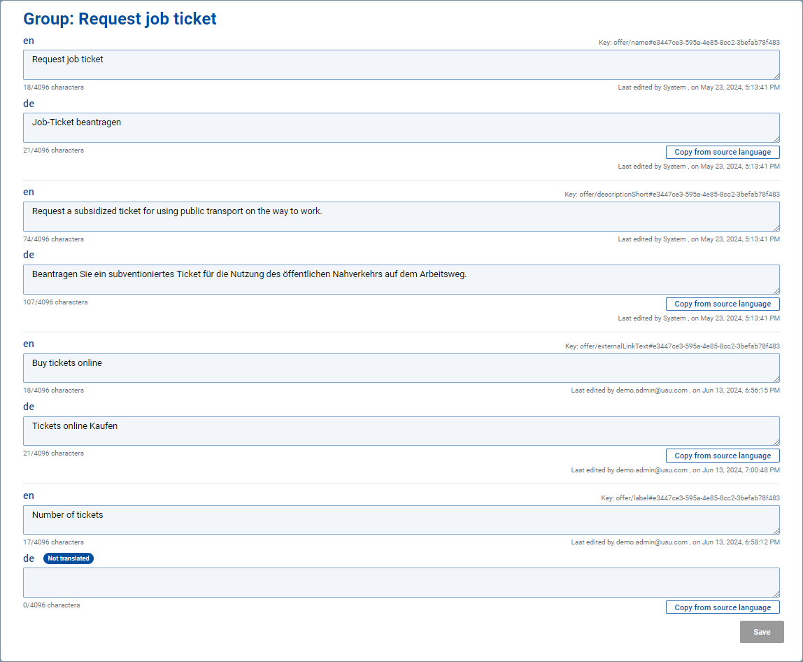Focus the English 'Request a subsidized ticket' text area
803x662 pixels.
pos(401,216)
